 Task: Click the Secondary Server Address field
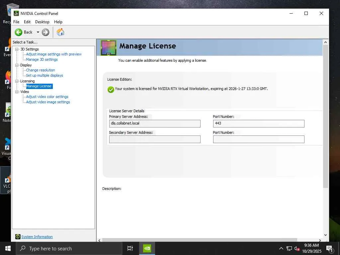(x=155, y=139)
